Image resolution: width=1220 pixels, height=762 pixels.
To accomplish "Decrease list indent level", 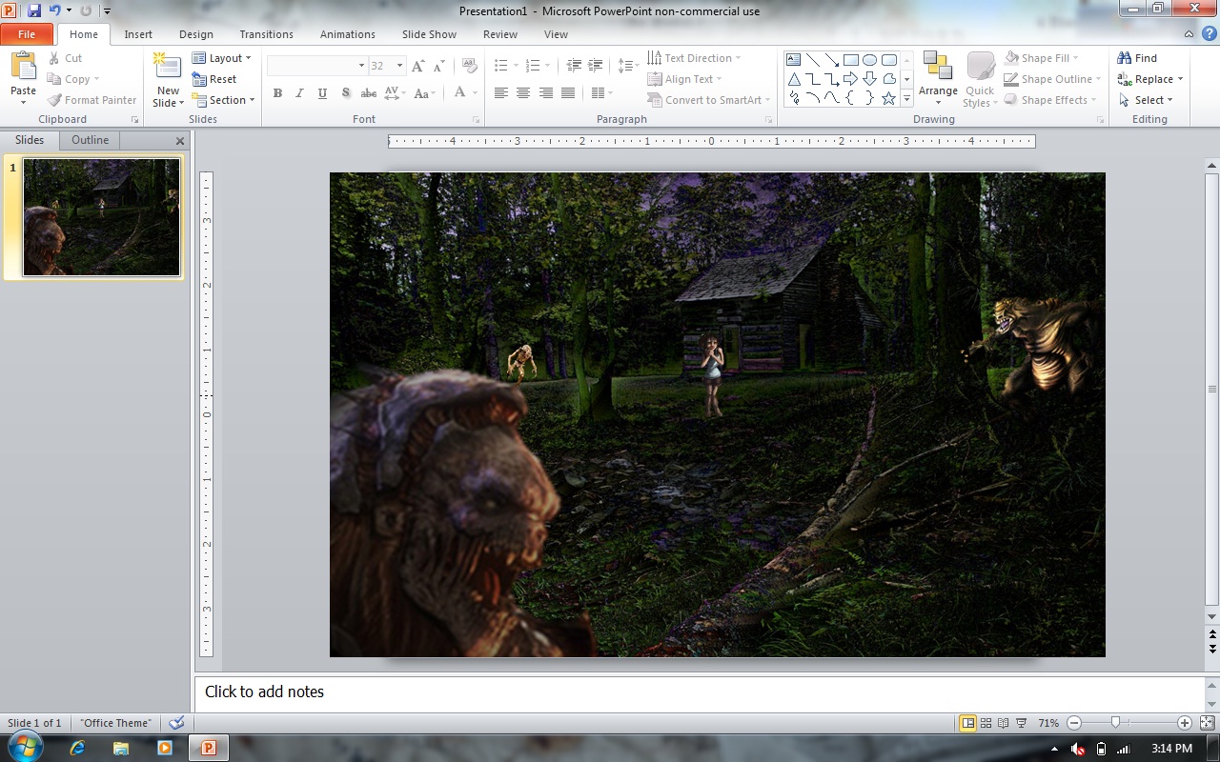I will tap(574, 66).
